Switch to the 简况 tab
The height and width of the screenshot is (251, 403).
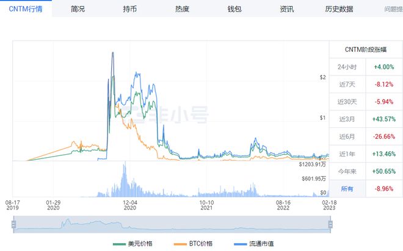click(78, 9)
